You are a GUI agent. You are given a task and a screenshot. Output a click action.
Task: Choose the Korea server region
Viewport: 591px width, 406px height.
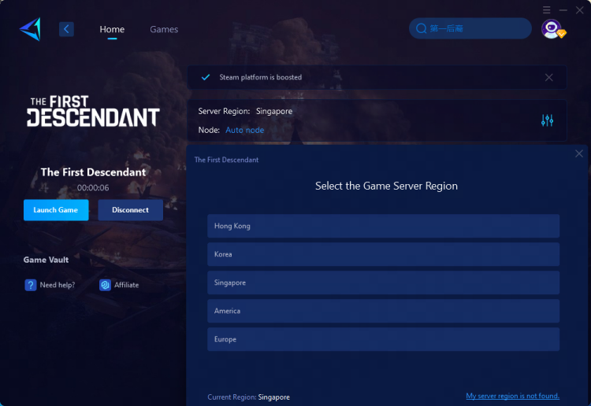tap(383, 254)
